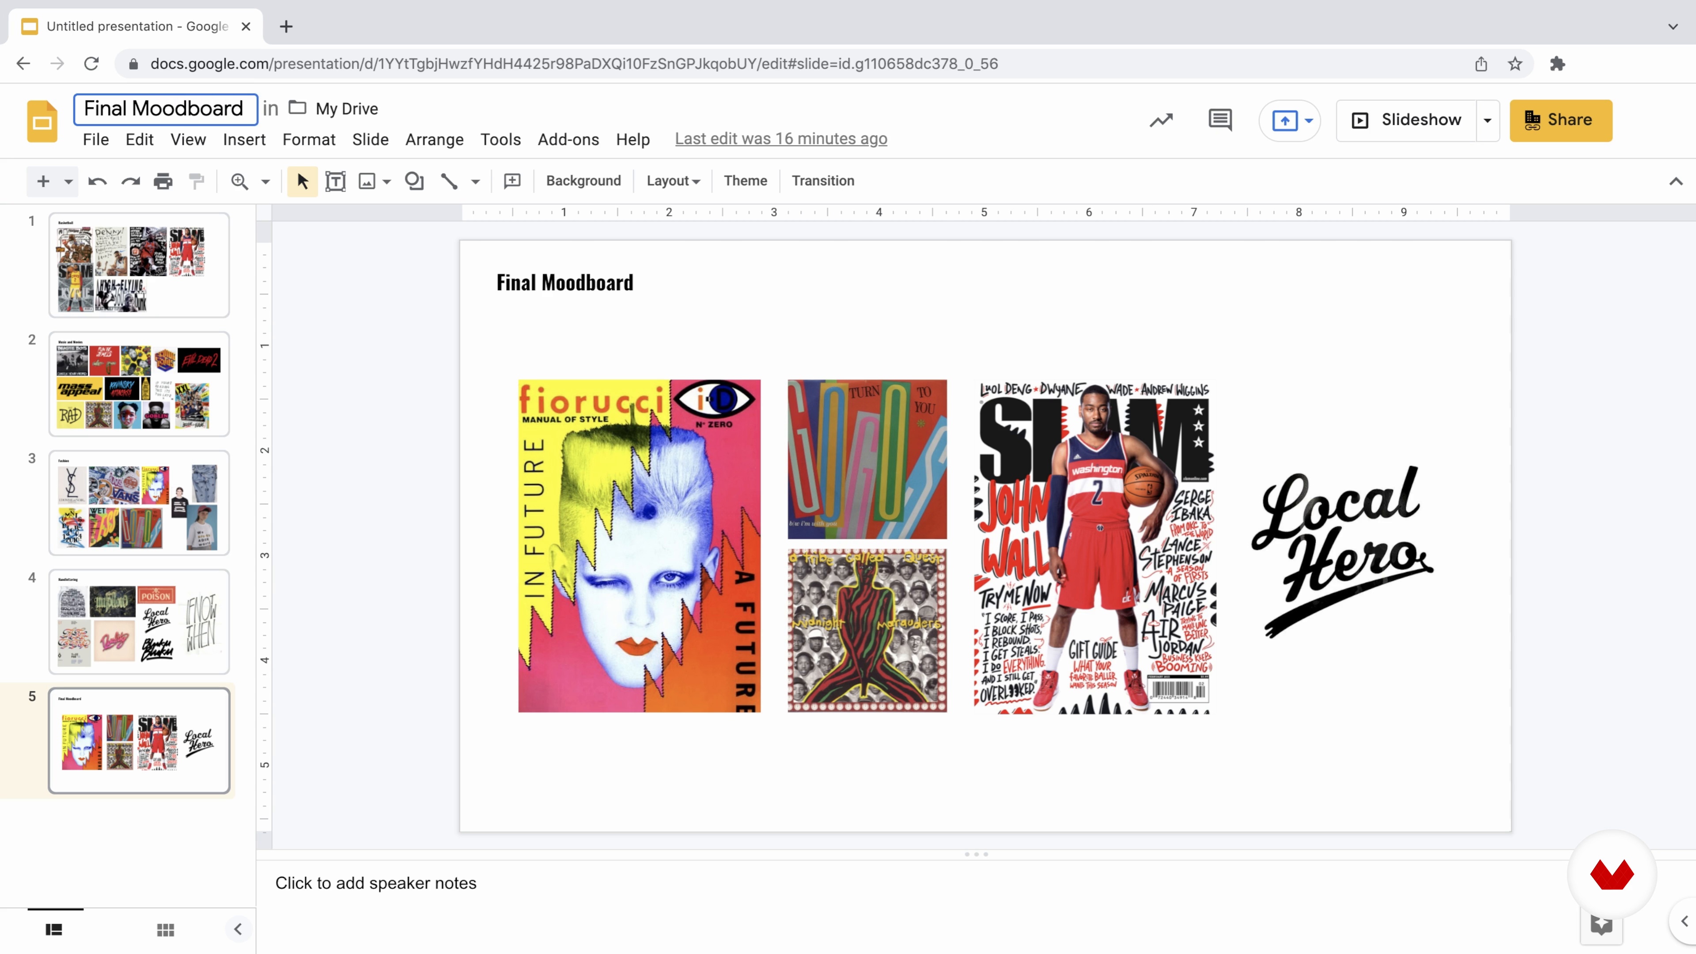This screenshot has width=1696, height=954.
Task: Bookmark page with the star icon
Action: [1515, 64]
